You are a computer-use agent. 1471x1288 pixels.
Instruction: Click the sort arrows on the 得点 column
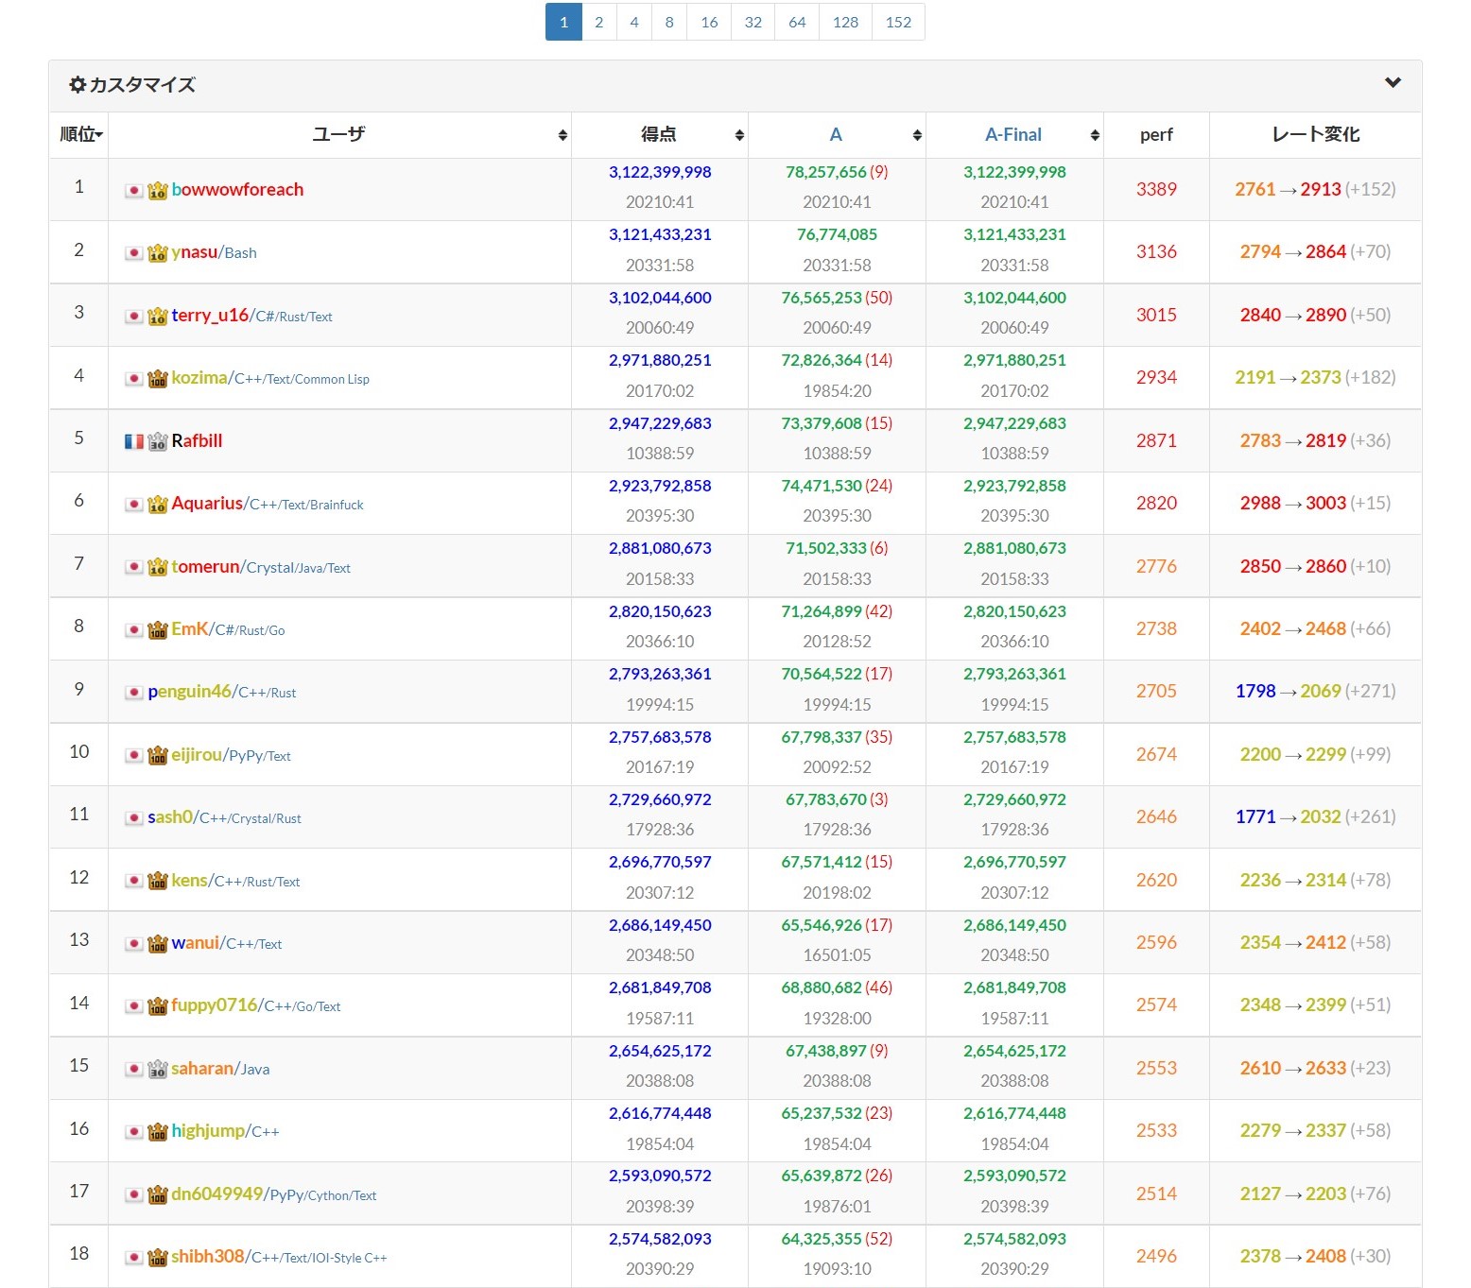(x=738, y=134)
